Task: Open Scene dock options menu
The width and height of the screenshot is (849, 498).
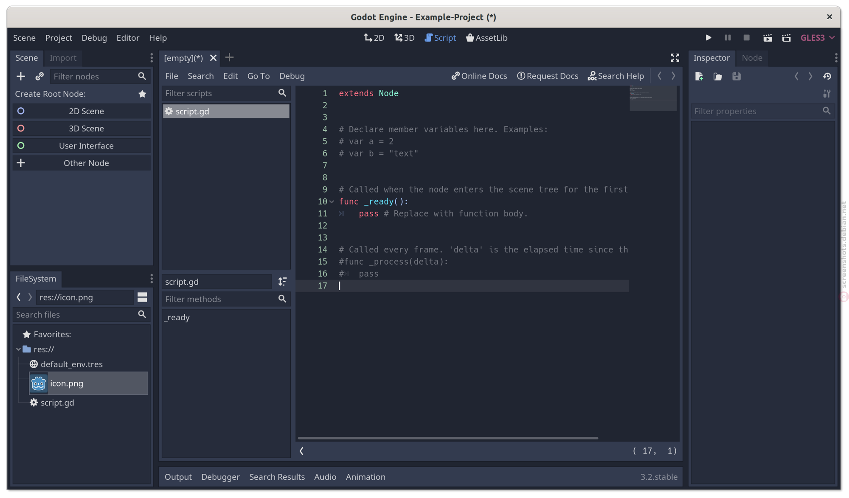Action: pyautogui.click(x=152, y=58)
